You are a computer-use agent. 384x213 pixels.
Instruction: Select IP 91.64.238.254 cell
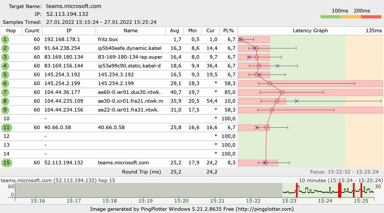tap(62, 48)
